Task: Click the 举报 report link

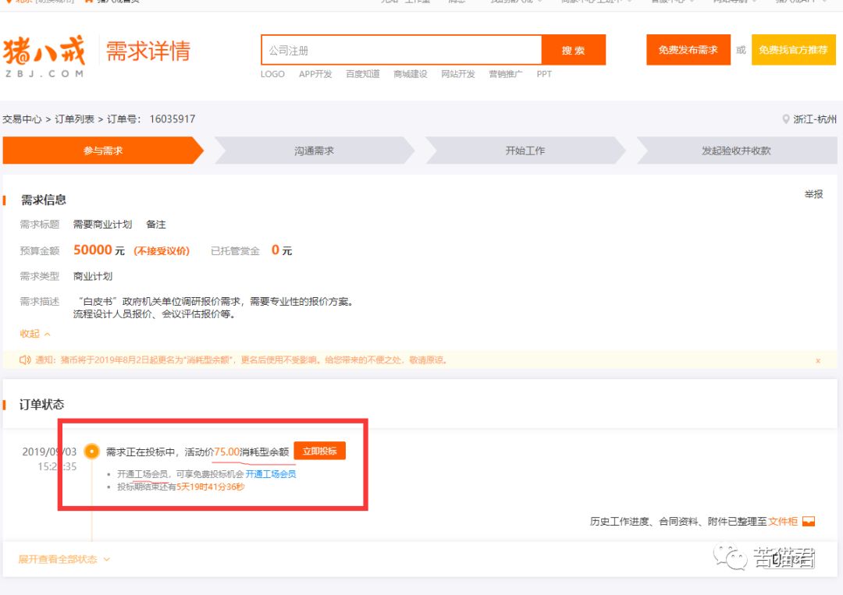Action: point(813,194)
